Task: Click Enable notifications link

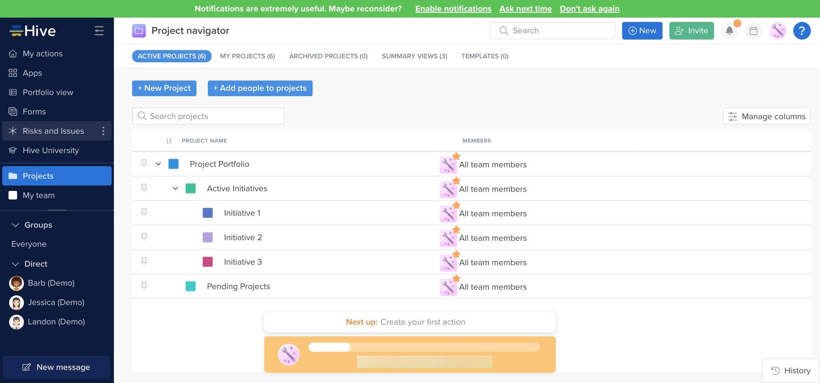Action: coord(453,9)
